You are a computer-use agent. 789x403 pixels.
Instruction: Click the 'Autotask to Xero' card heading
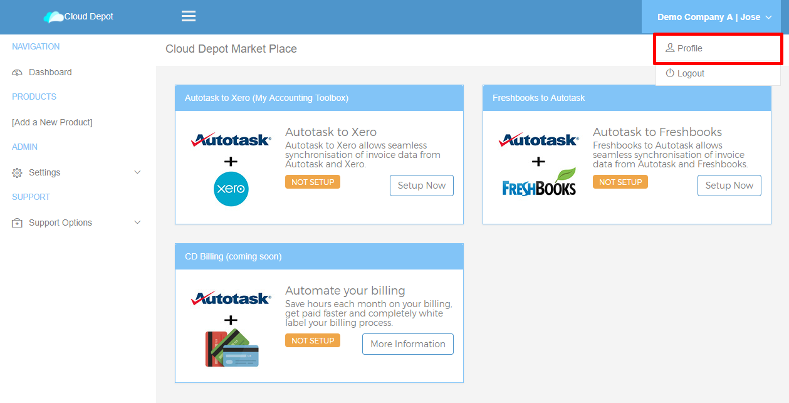pyautogui.click(x=331, y=132)
